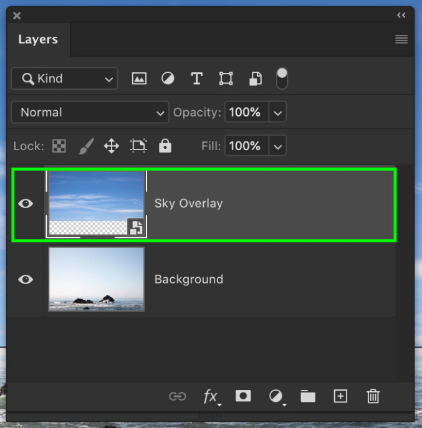Select the Layers tab
422x428 pixels.
38,39
